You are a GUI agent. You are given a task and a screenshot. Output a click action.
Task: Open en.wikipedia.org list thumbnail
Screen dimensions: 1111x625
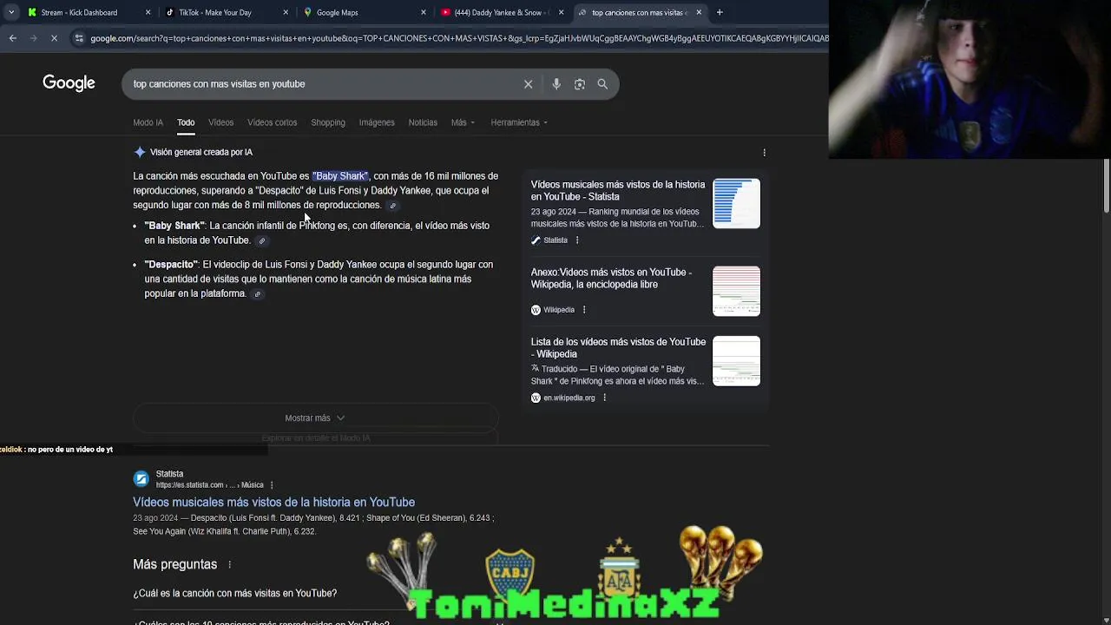[x=736, y=361]
